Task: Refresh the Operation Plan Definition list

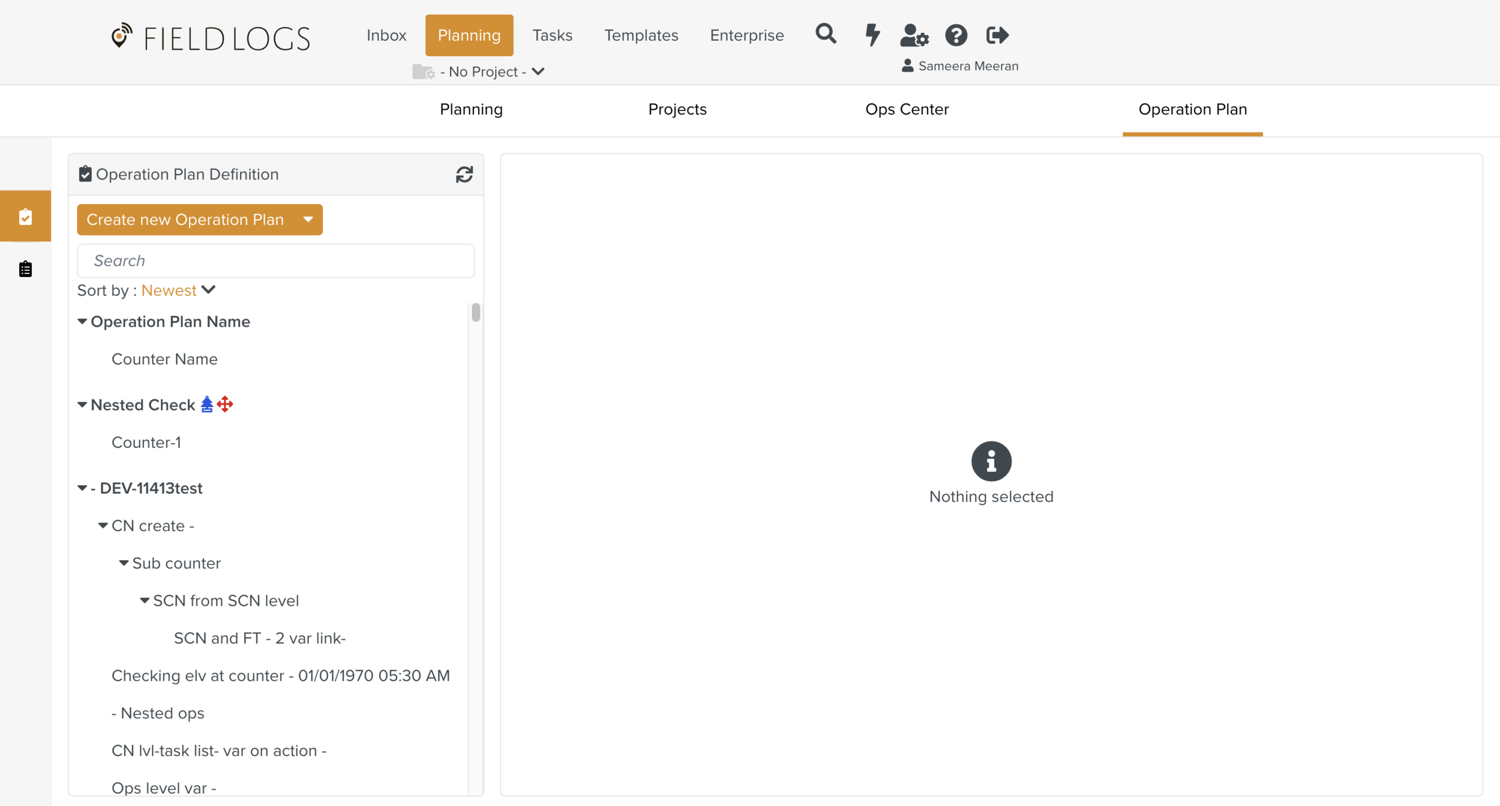Action: pyautogui.click(x=464, y=175)
